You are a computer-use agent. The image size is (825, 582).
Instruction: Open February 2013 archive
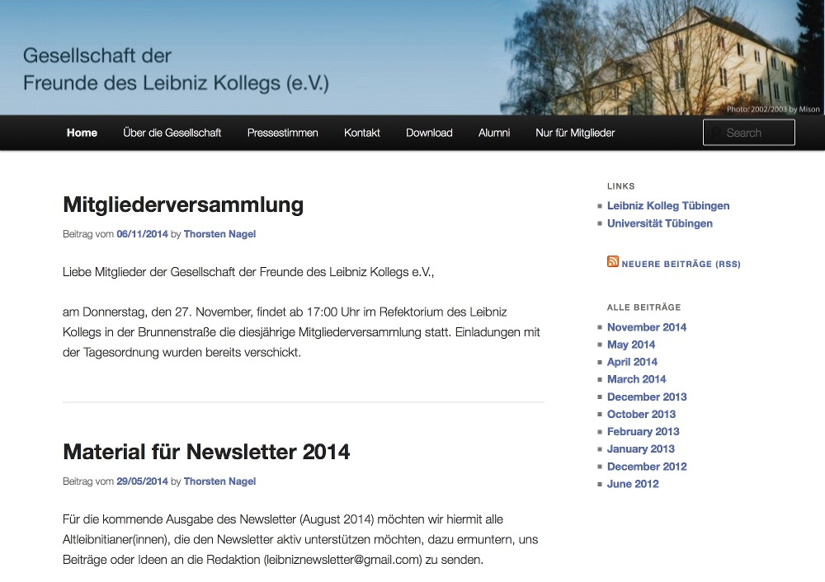[643, 432]
